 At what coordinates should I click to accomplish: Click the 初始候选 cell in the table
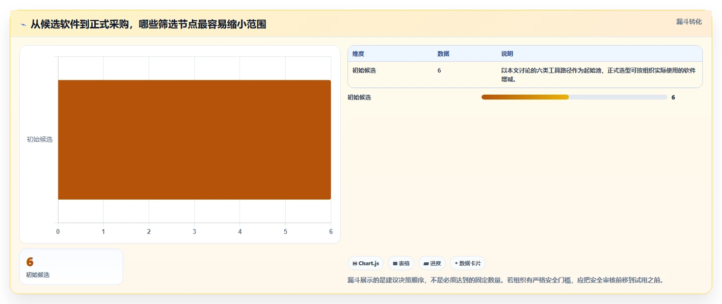364,71
